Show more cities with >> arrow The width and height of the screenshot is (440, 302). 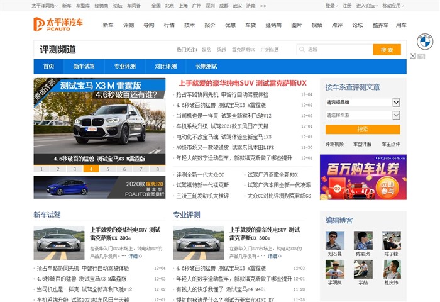coord(263,6)
